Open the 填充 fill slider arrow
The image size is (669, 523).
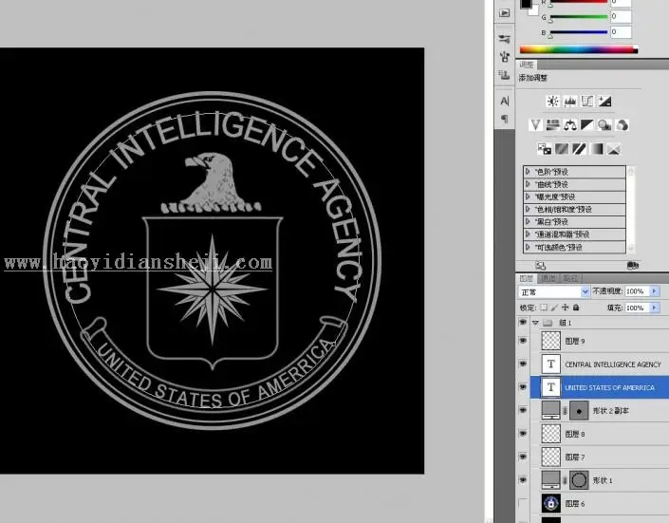(655, 308)
